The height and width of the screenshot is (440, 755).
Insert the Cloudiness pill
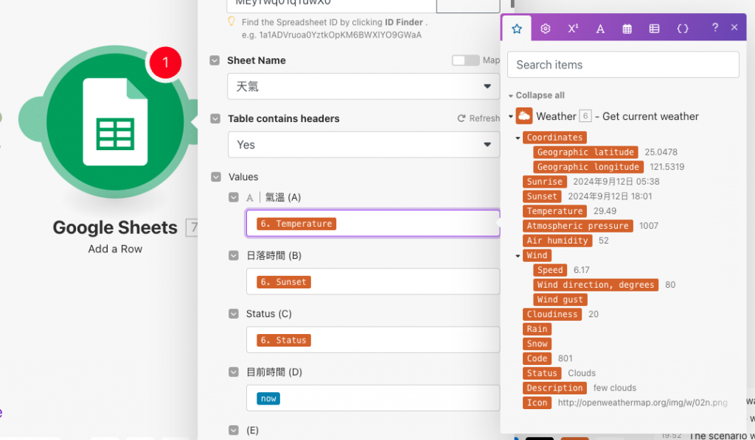(552, 314)
